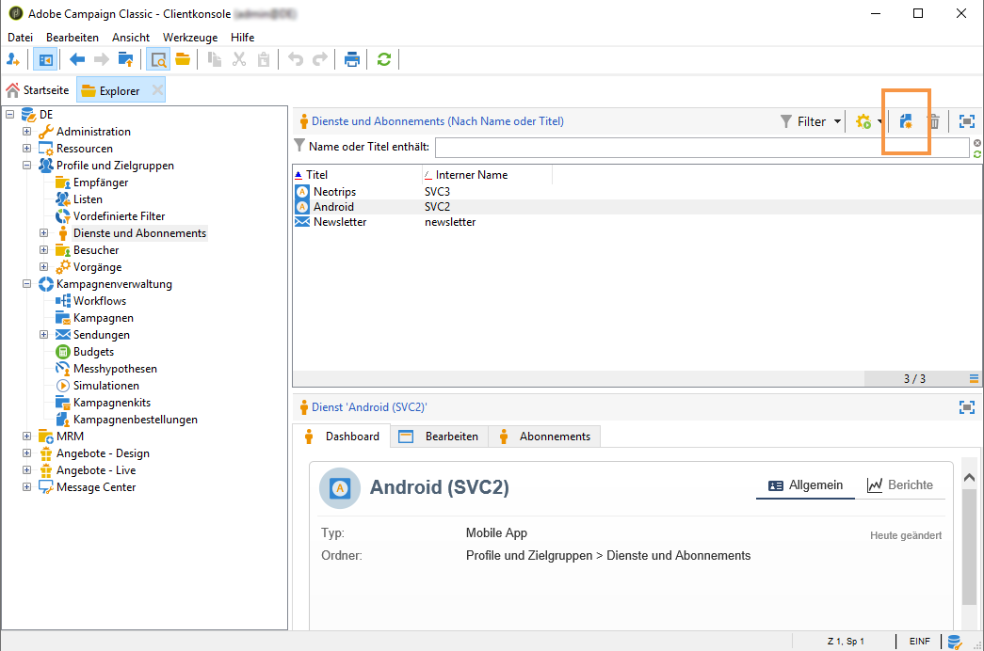Sort by the Interner Name column header
Image resolution: width=984 pixels, height=651 pixels.
(488, 174)
